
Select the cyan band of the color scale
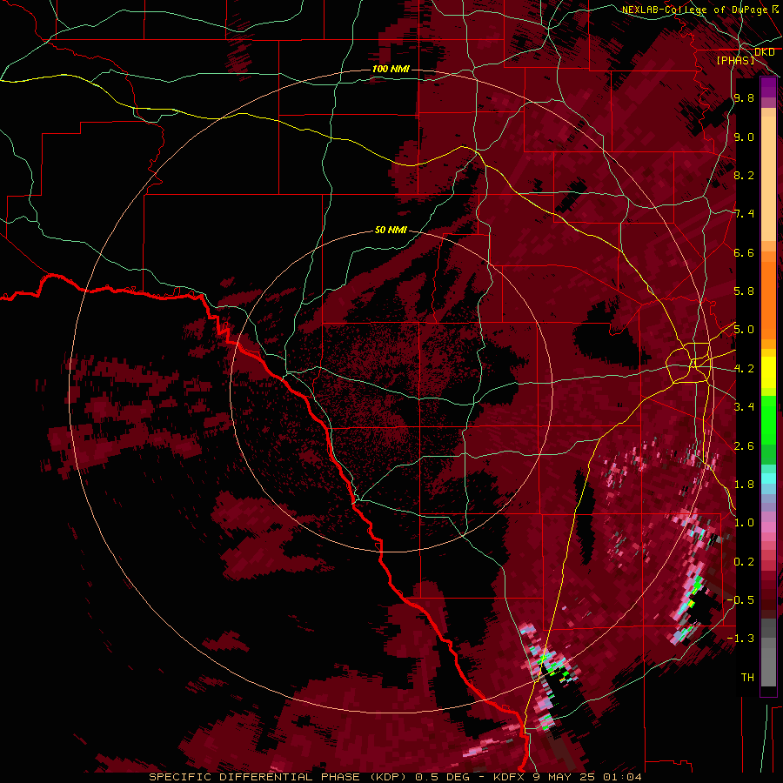pos(768,478)
